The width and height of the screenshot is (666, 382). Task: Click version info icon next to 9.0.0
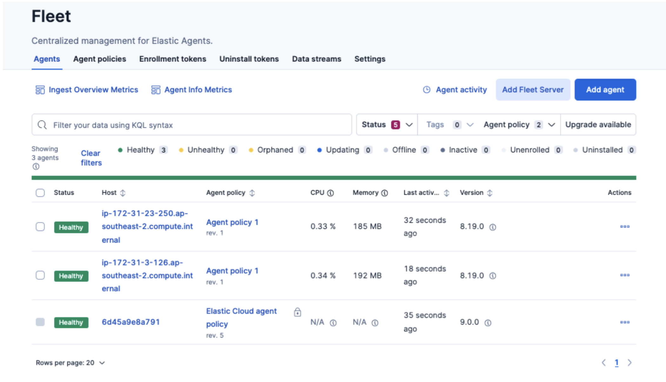tap(488, 323)
